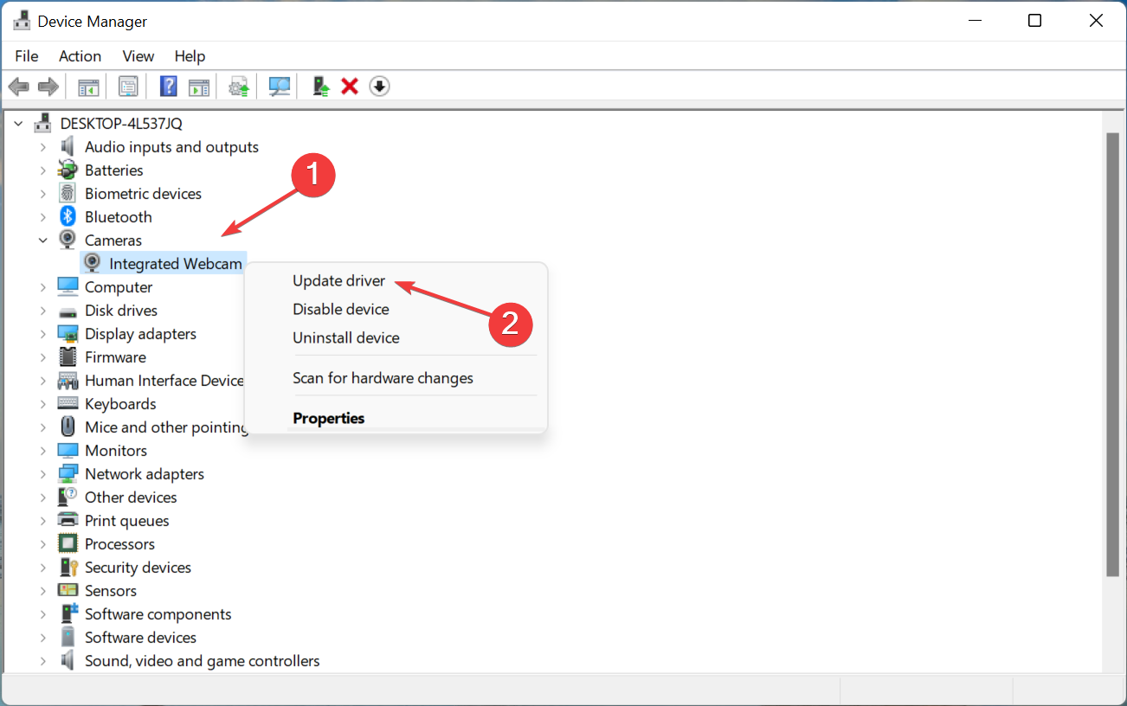Open the Help menu
This screenshot has height=706, width=1127.
tap(190, 55)
